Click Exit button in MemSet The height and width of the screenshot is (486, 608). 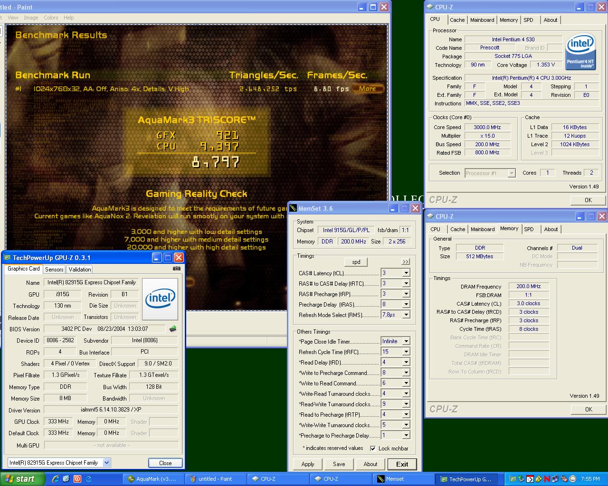402,464
